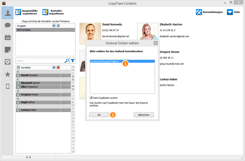
Task: Select Contacts (Personal Folders) entry
Action: (122, 62)
